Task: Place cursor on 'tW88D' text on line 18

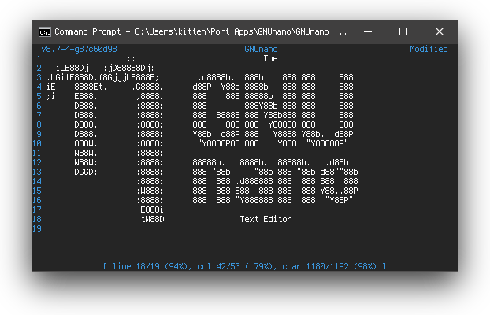Action: [x=153, y=219]
